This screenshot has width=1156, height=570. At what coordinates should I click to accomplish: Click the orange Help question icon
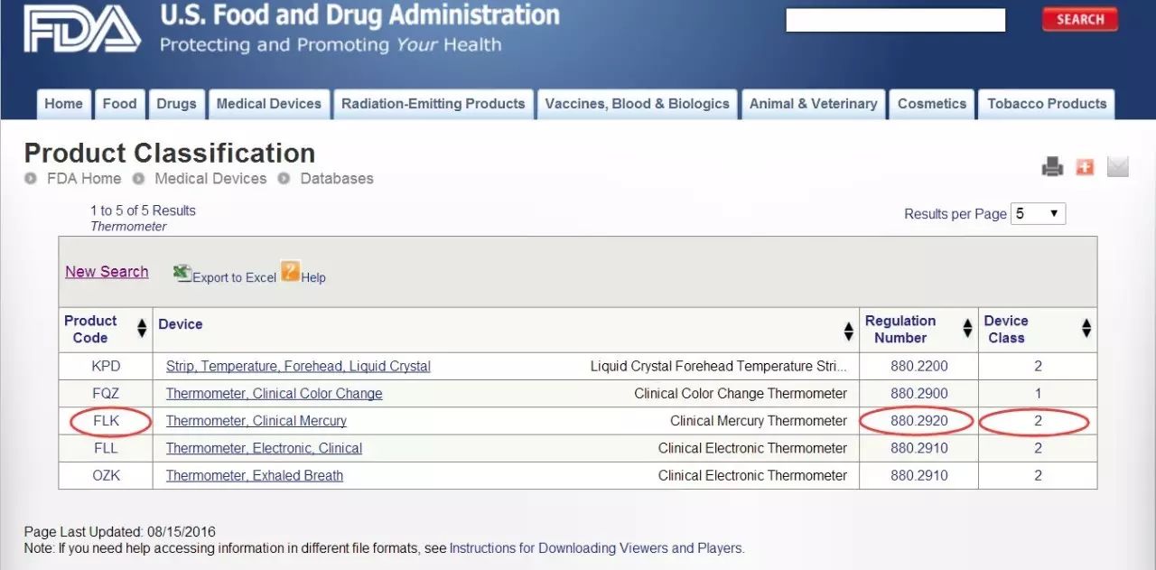click(290, 271)
